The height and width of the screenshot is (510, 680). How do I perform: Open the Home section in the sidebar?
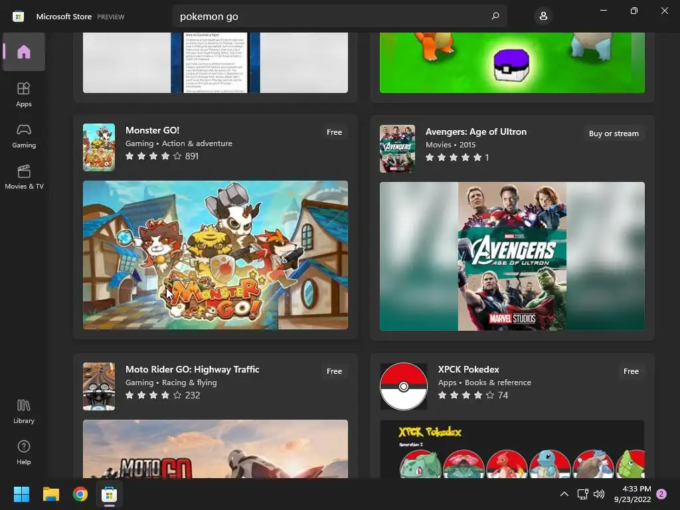(x=24, y=52)
